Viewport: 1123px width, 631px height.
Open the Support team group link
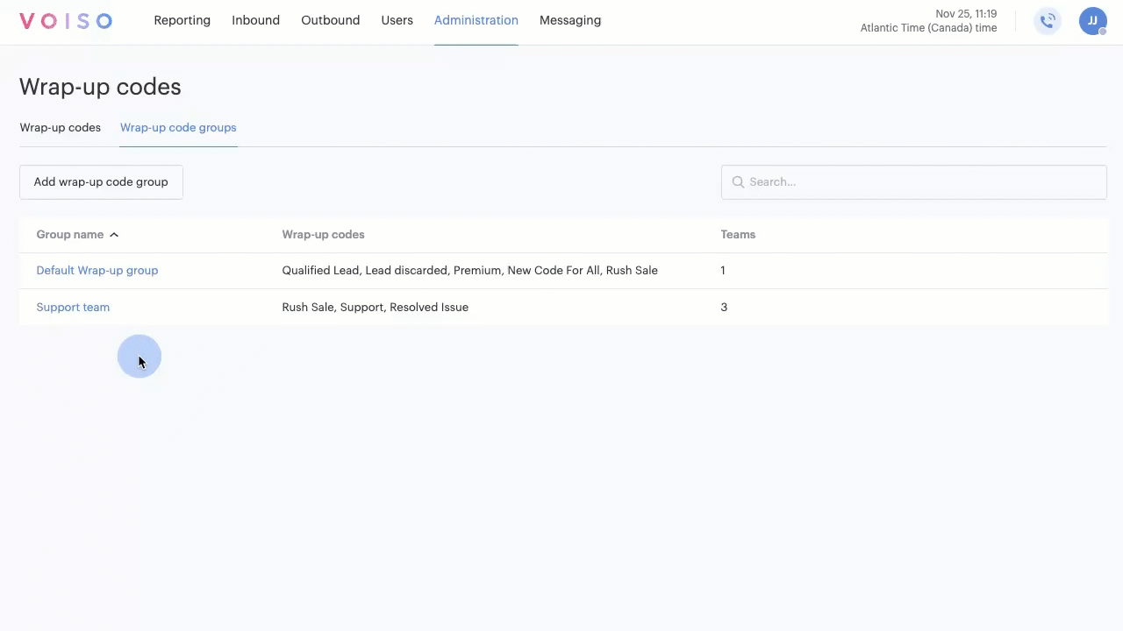(x=73, y=308)
